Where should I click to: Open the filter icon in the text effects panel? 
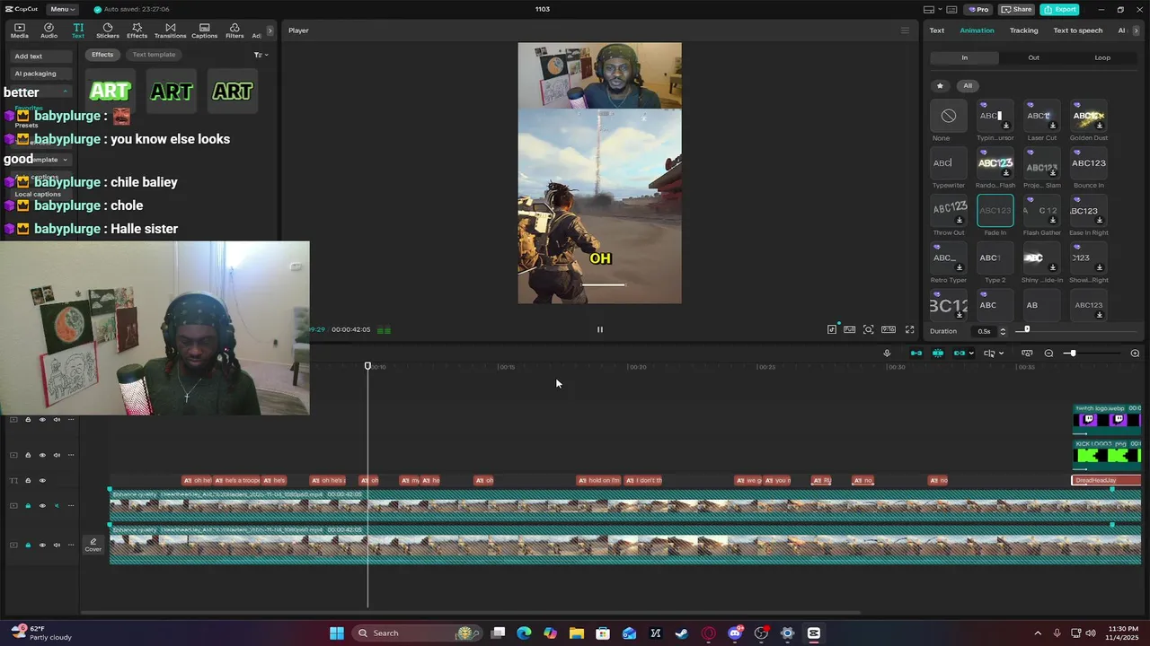point(260,55)
